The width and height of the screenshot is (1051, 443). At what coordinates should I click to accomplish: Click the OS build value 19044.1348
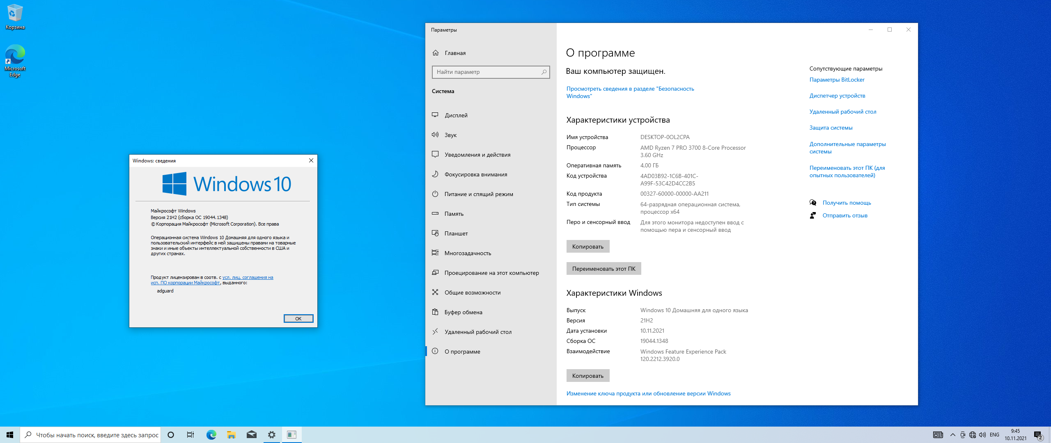point(654,341)
